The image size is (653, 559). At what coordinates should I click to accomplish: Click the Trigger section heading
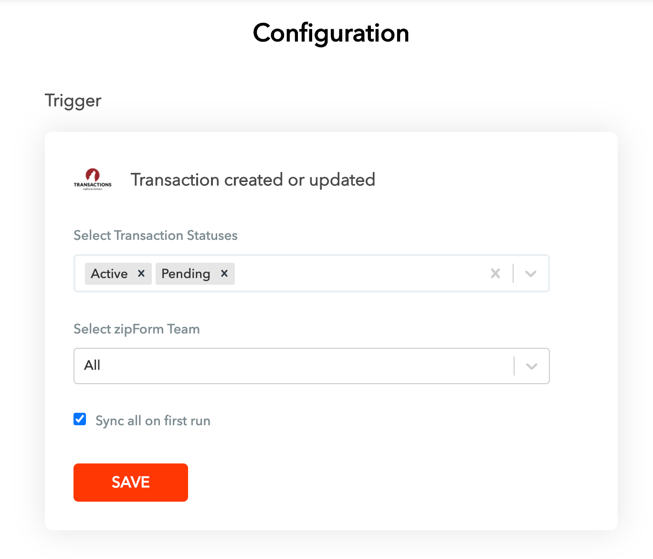click(73, 101)
